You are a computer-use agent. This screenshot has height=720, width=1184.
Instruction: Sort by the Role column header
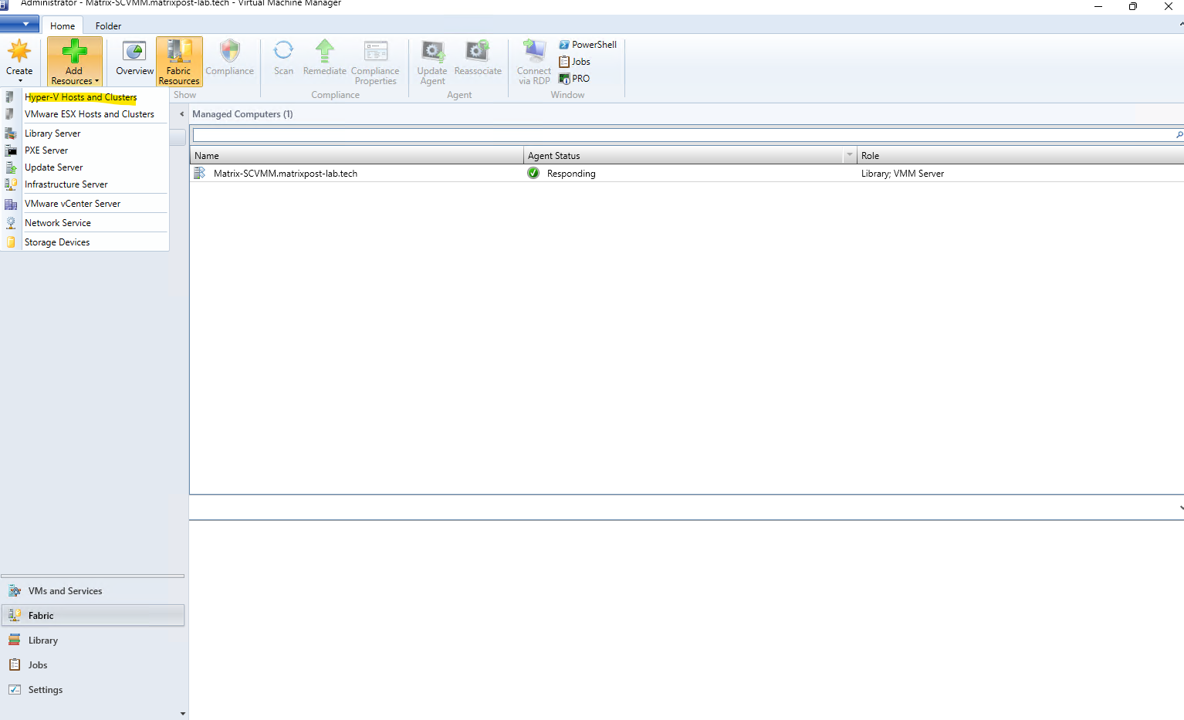click(x=1020, y=156)
